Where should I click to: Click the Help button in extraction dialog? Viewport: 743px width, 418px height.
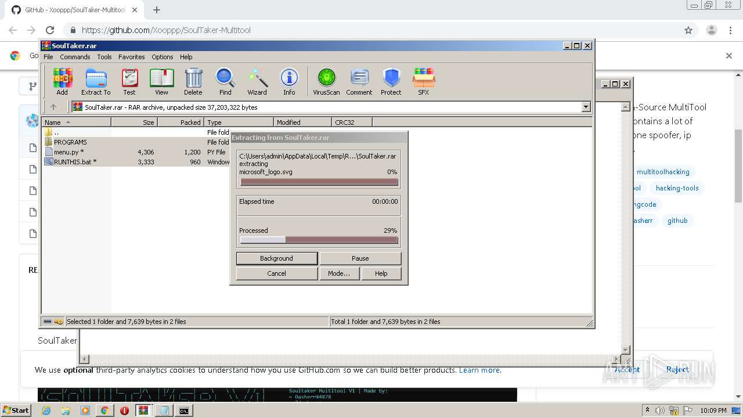[x=381, y=273]
